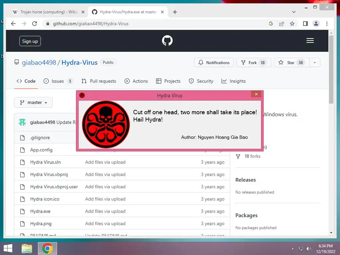Close the Trojan horse Wikipedia tab
The width and height of the screenshot is (340, 255).
[x=83, y=12]
